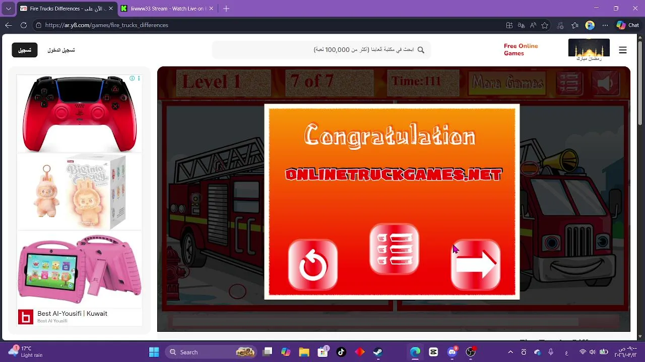Show hidden system tray icons
This screenshot has height=362, width=645.
coord(510,352)
